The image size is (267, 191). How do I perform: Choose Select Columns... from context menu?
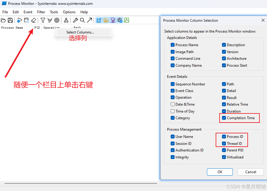coord(83,32)
